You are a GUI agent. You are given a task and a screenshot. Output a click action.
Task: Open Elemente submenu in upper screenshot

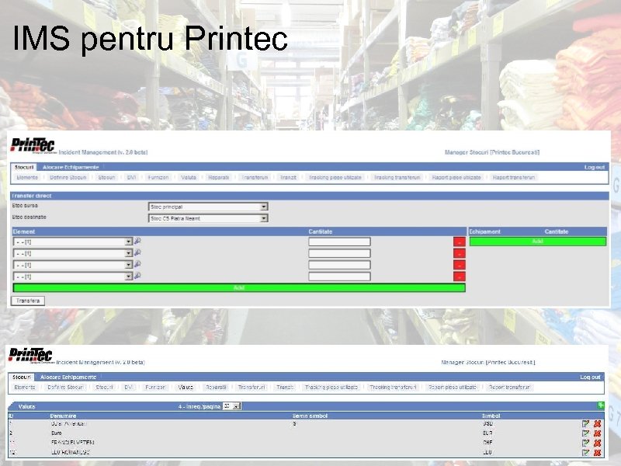[27, 178]
